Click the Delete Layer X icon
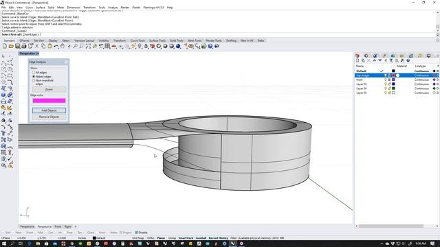The image size is (440, 247). click(368, 60)
